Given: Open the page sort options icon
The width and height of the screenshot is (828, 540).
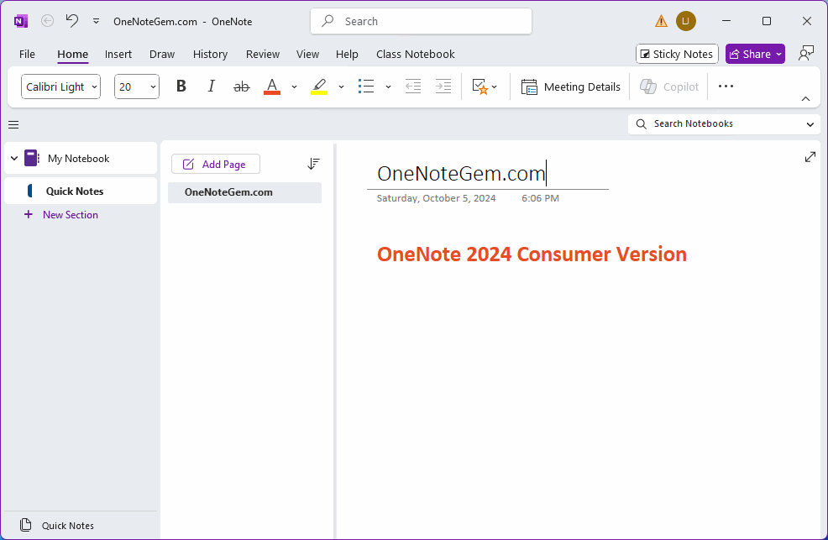Looking at the screenshot, I should pyautogui.click(x=314, y=164).
